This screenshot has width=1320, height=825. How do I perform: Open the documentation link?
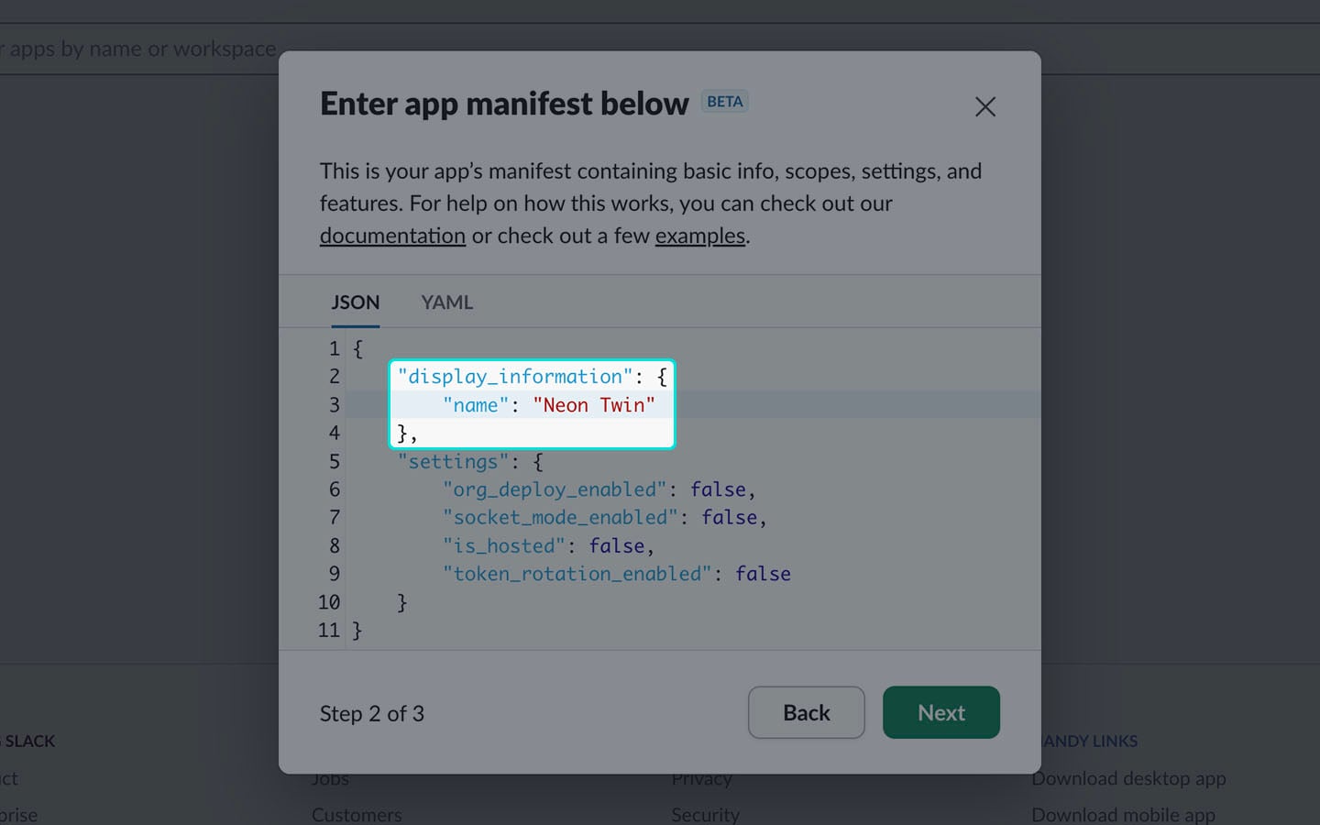[x=392, y=236]
